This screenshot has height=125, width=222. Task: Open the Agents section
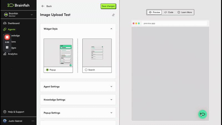coord(12,29)
